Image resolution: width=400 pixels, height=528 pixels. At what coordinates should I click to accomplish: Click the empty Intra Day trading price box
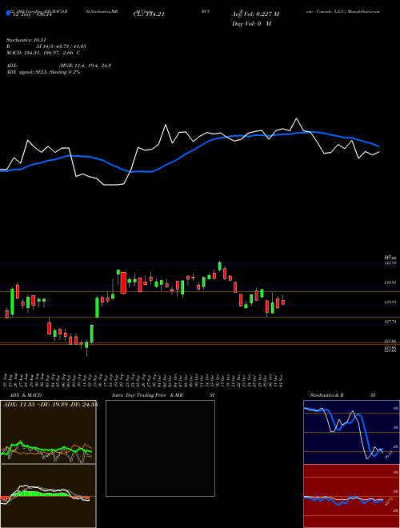tap(160, 448)
